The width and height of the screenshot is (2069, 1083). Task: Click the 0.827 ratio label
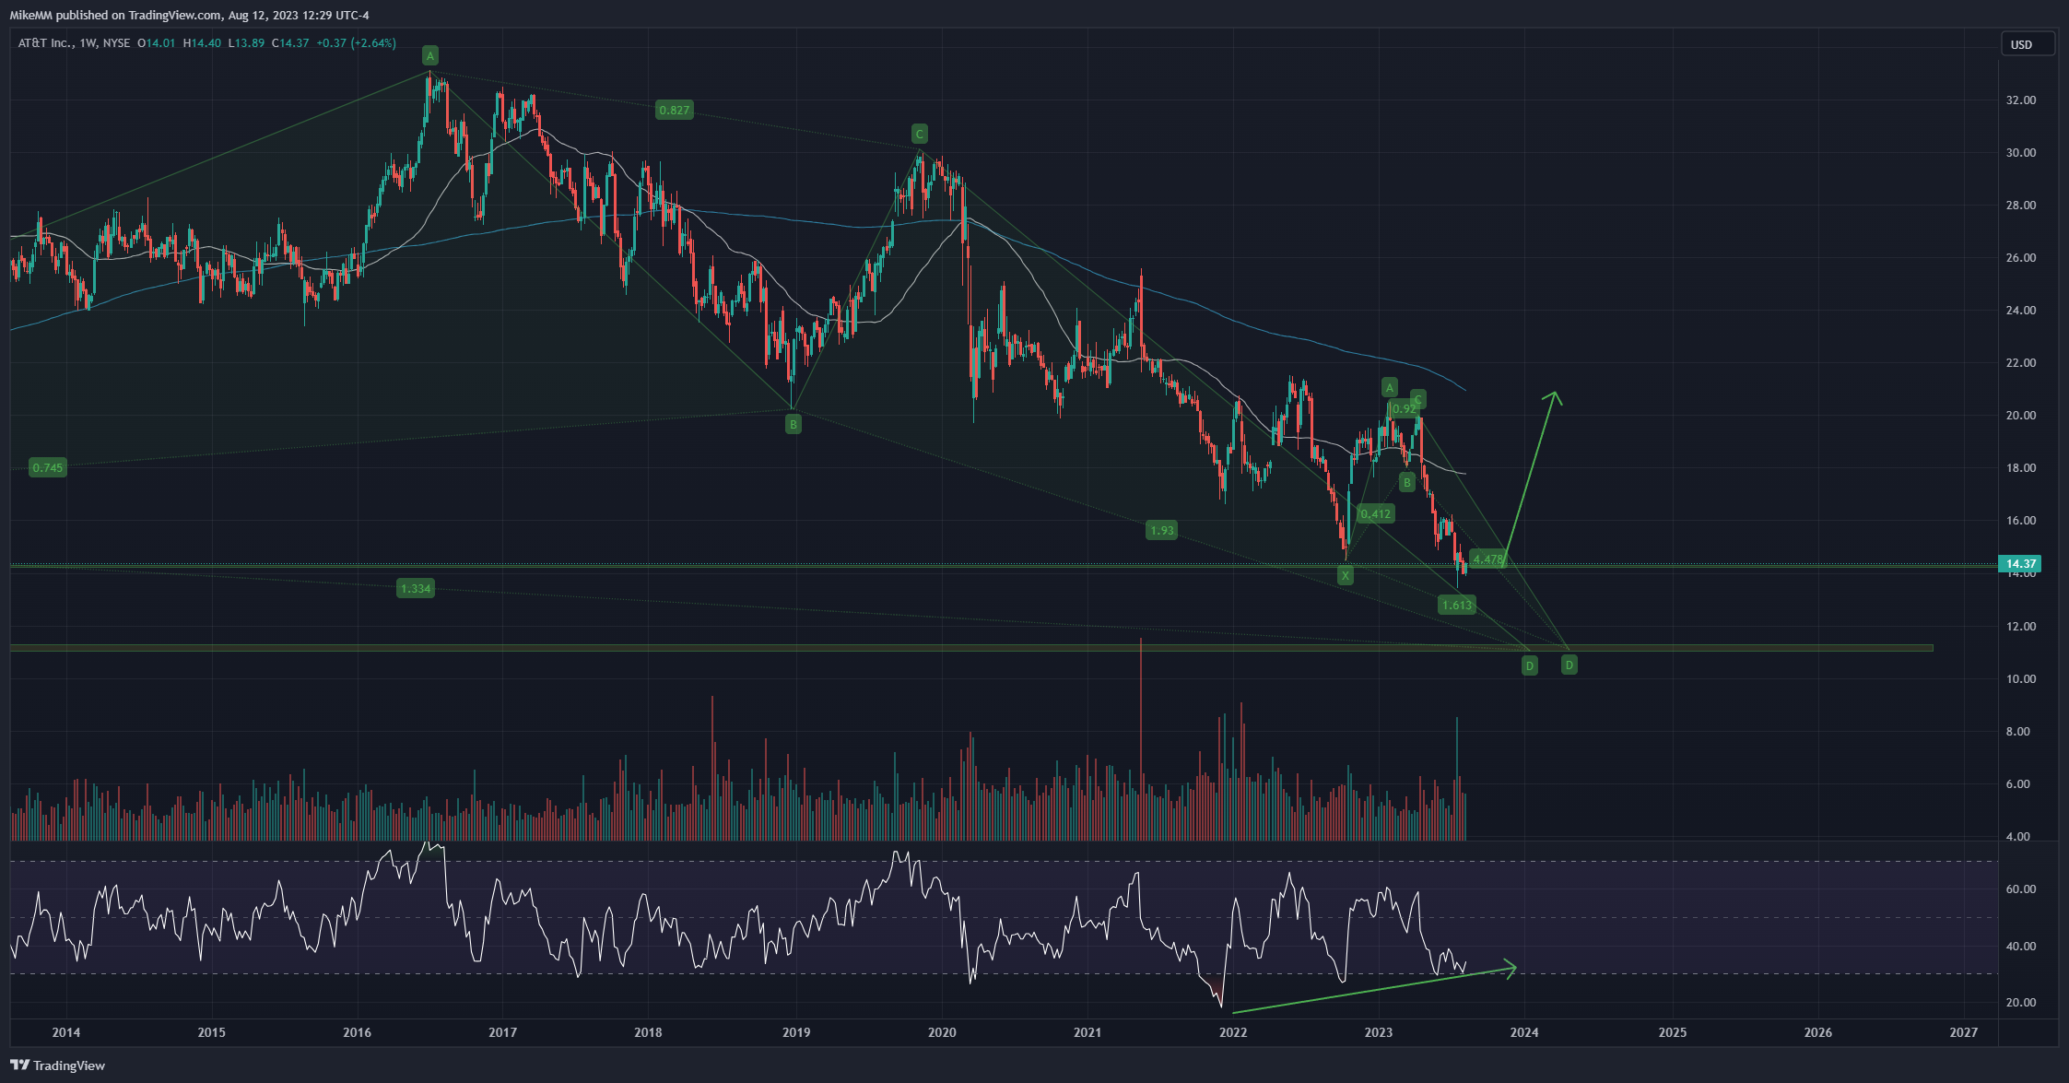[674, 110]
